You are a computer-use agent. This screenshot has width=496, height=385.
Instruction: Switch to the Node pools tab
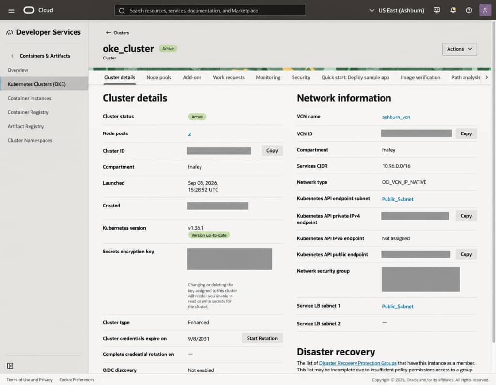point(159,78)
